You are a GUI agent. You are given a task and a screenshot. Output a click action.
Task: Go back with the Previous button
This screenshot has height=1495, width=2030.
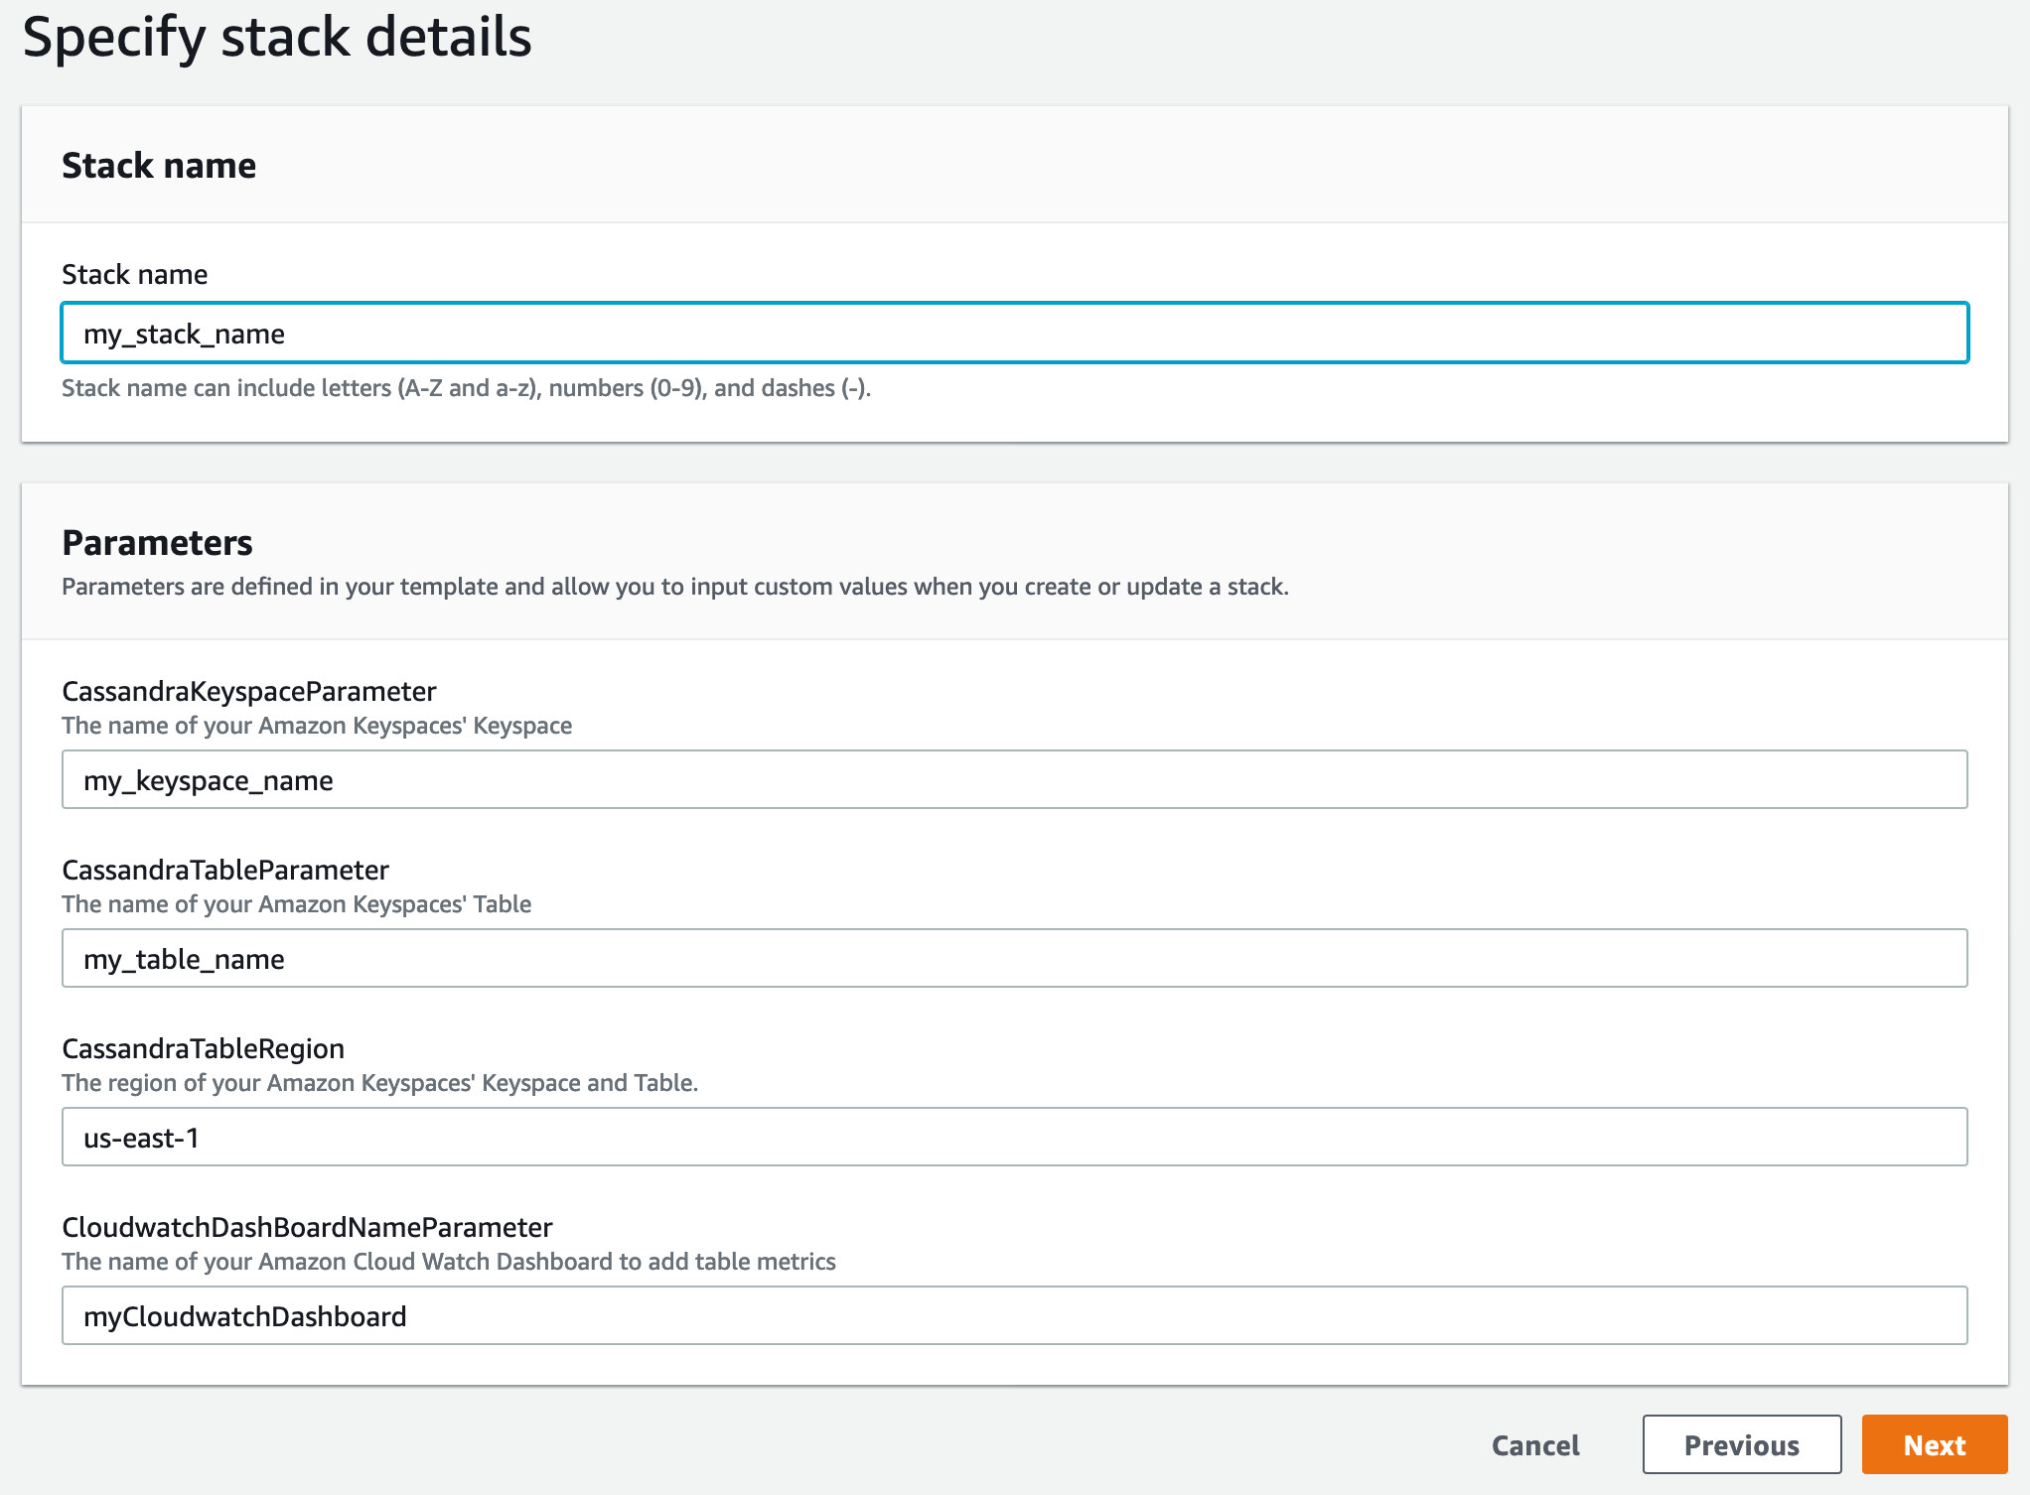[1741, 1444]
